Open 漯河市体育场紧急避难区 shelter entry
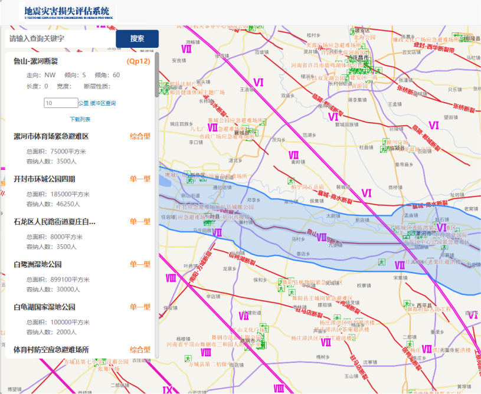Screen dimensions: 481x394 51,136
